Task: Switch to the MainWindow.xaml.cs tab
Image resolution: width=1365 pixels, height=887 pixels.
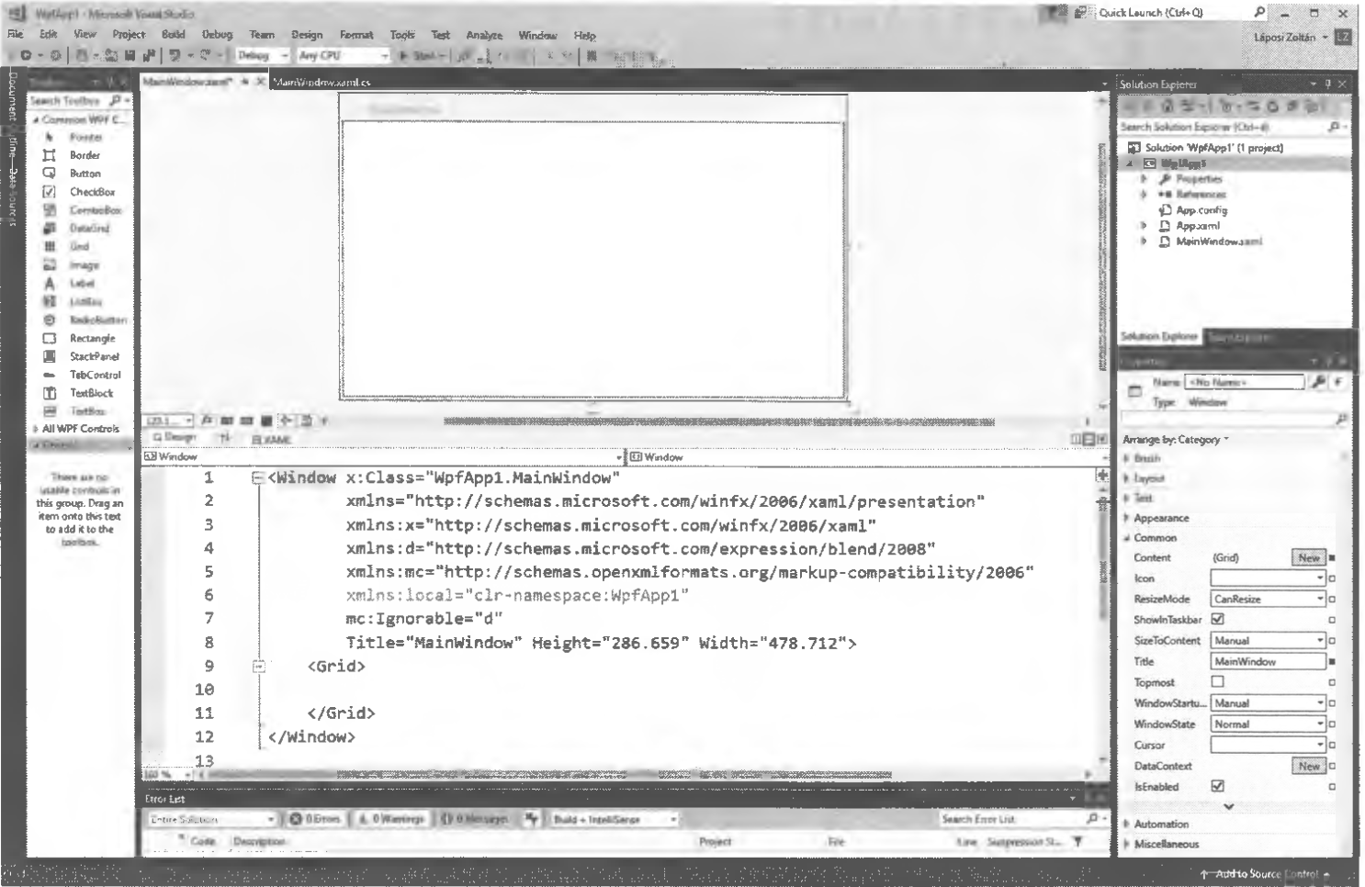Action: [x=322, y=82]
